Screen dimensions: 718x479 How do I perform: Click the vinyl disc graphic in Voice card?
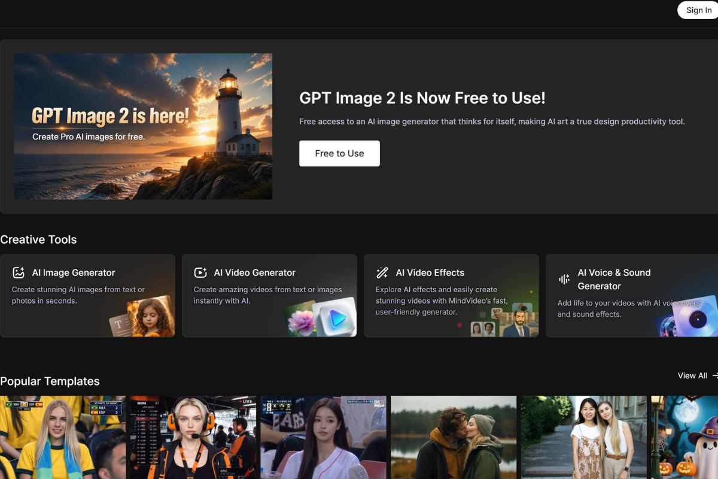click(696, 317)
